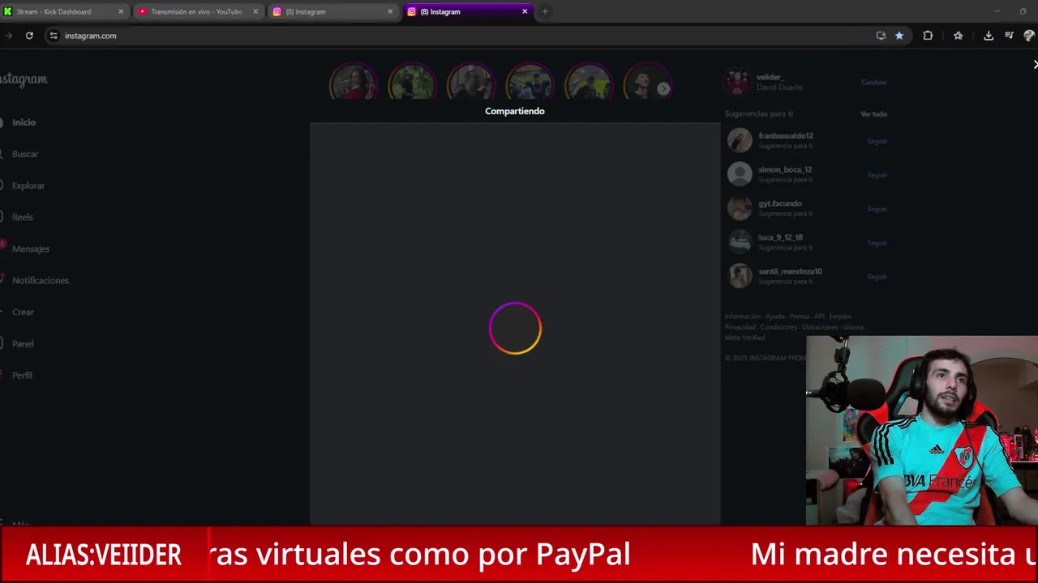
Task: Open the browser extensions puzzle icon
Action: [x=928, y=36]
